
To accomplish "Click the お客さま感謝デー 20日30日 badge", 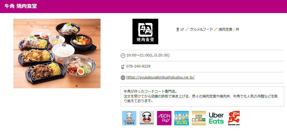I will [x=181, y=118].
